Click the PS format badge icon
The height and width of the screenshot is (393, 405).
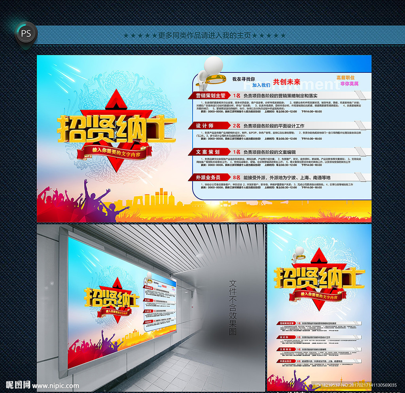pos(26,34)
